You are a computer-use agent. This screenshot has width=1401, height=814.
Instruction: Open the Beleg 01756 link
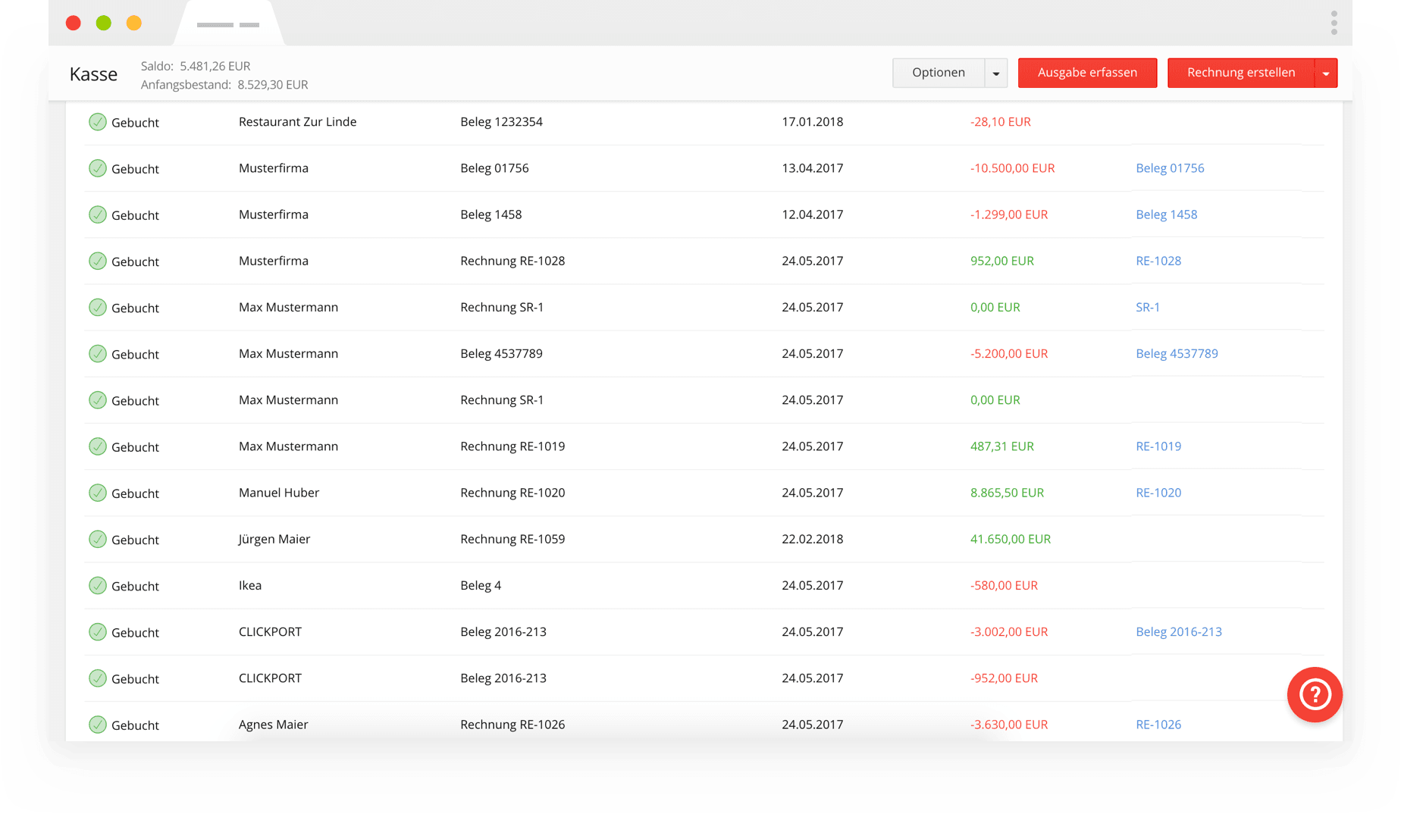pos(1170,168)
